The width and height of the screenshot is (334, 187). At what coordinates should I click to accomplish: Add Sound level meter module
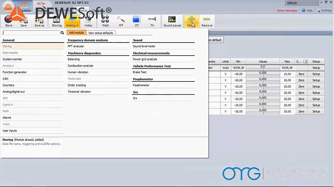pos(163,46)
